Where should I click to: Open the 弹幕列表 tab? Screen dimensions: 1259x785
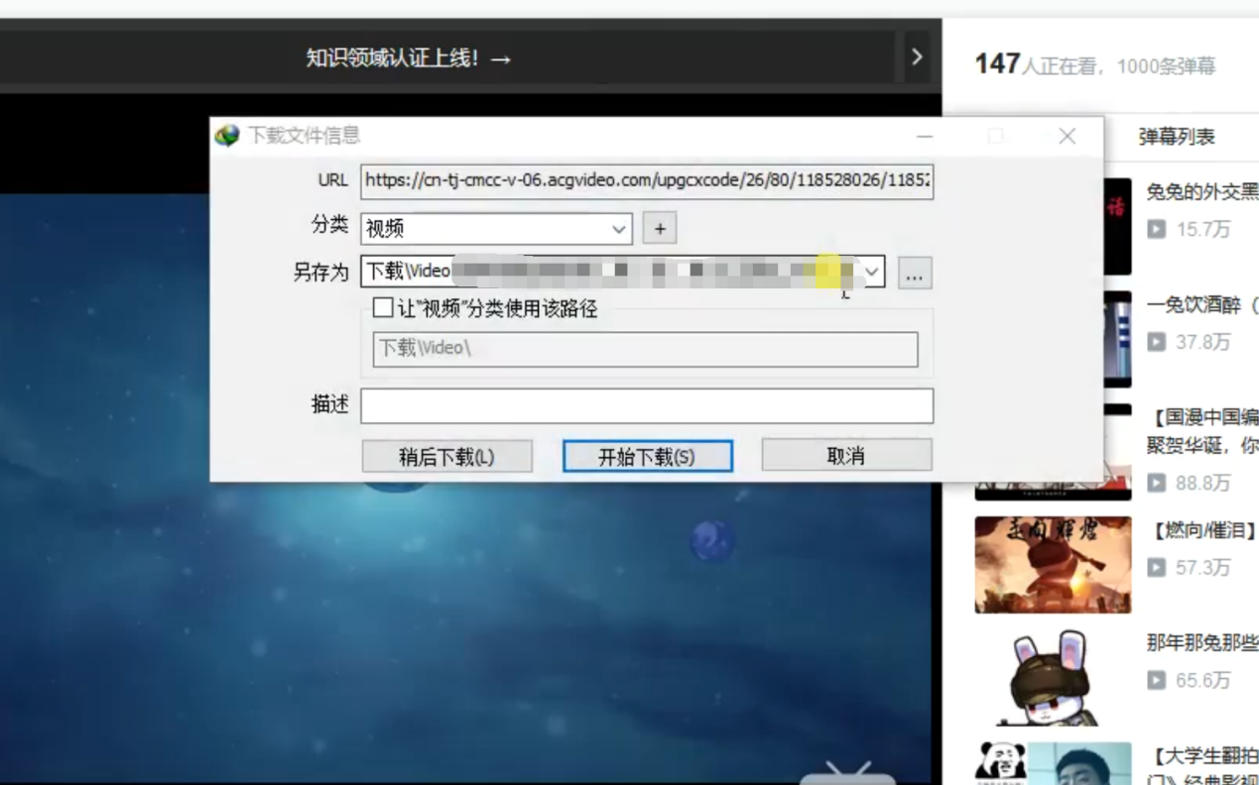[x=1177, y=137]
